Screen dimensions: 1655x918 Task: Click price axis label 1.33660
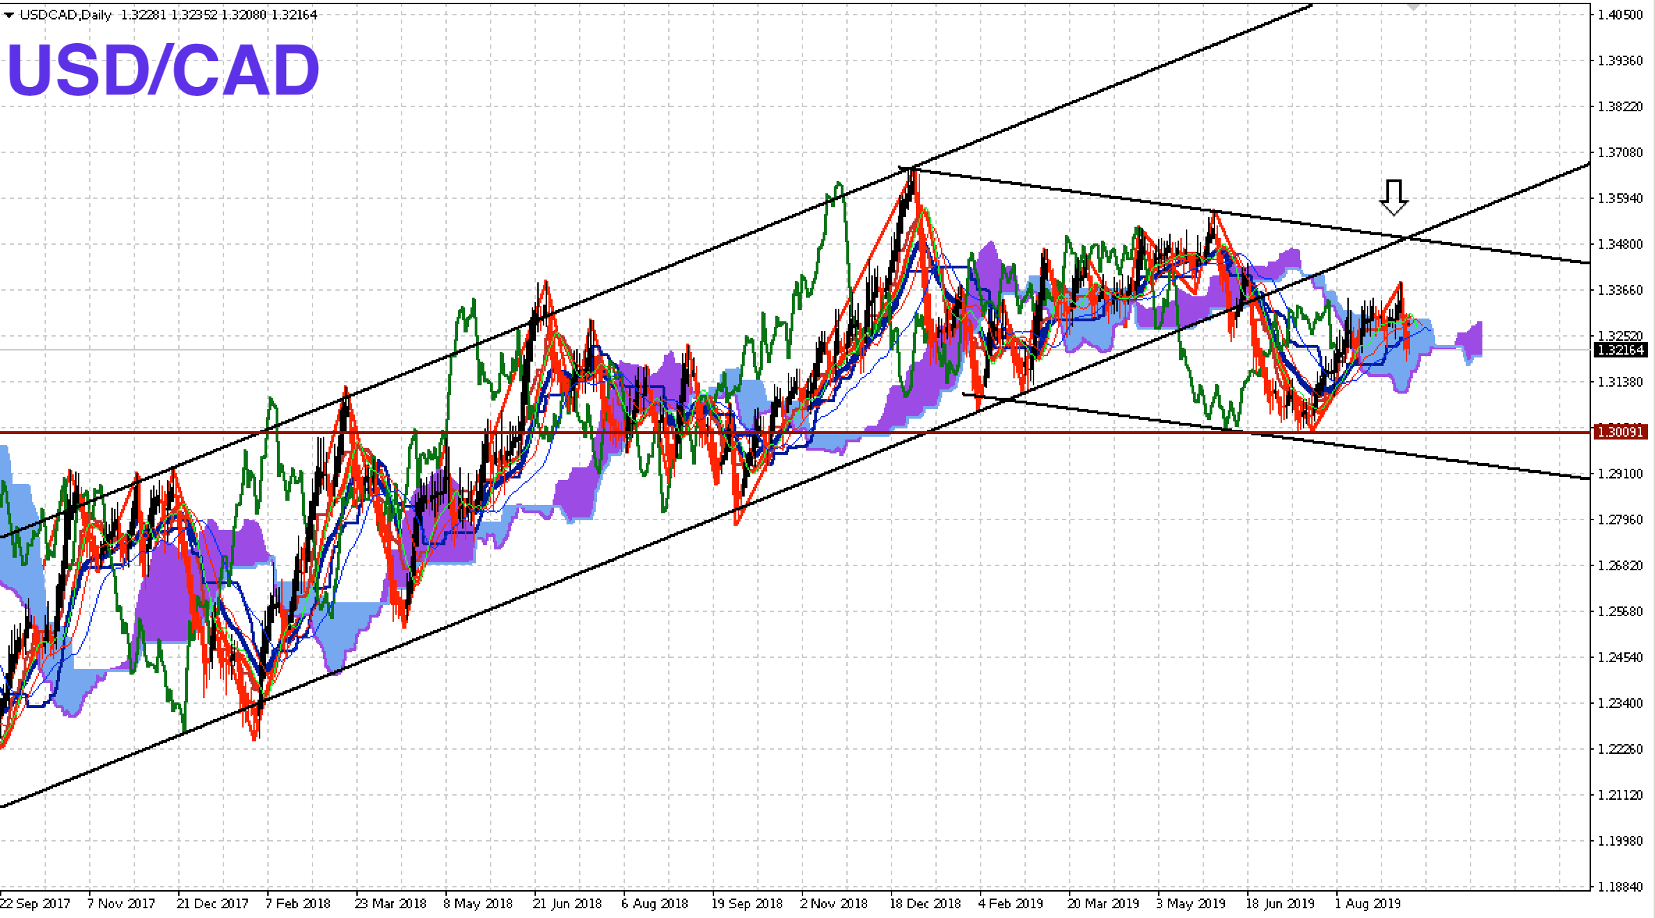point(1622,290)
